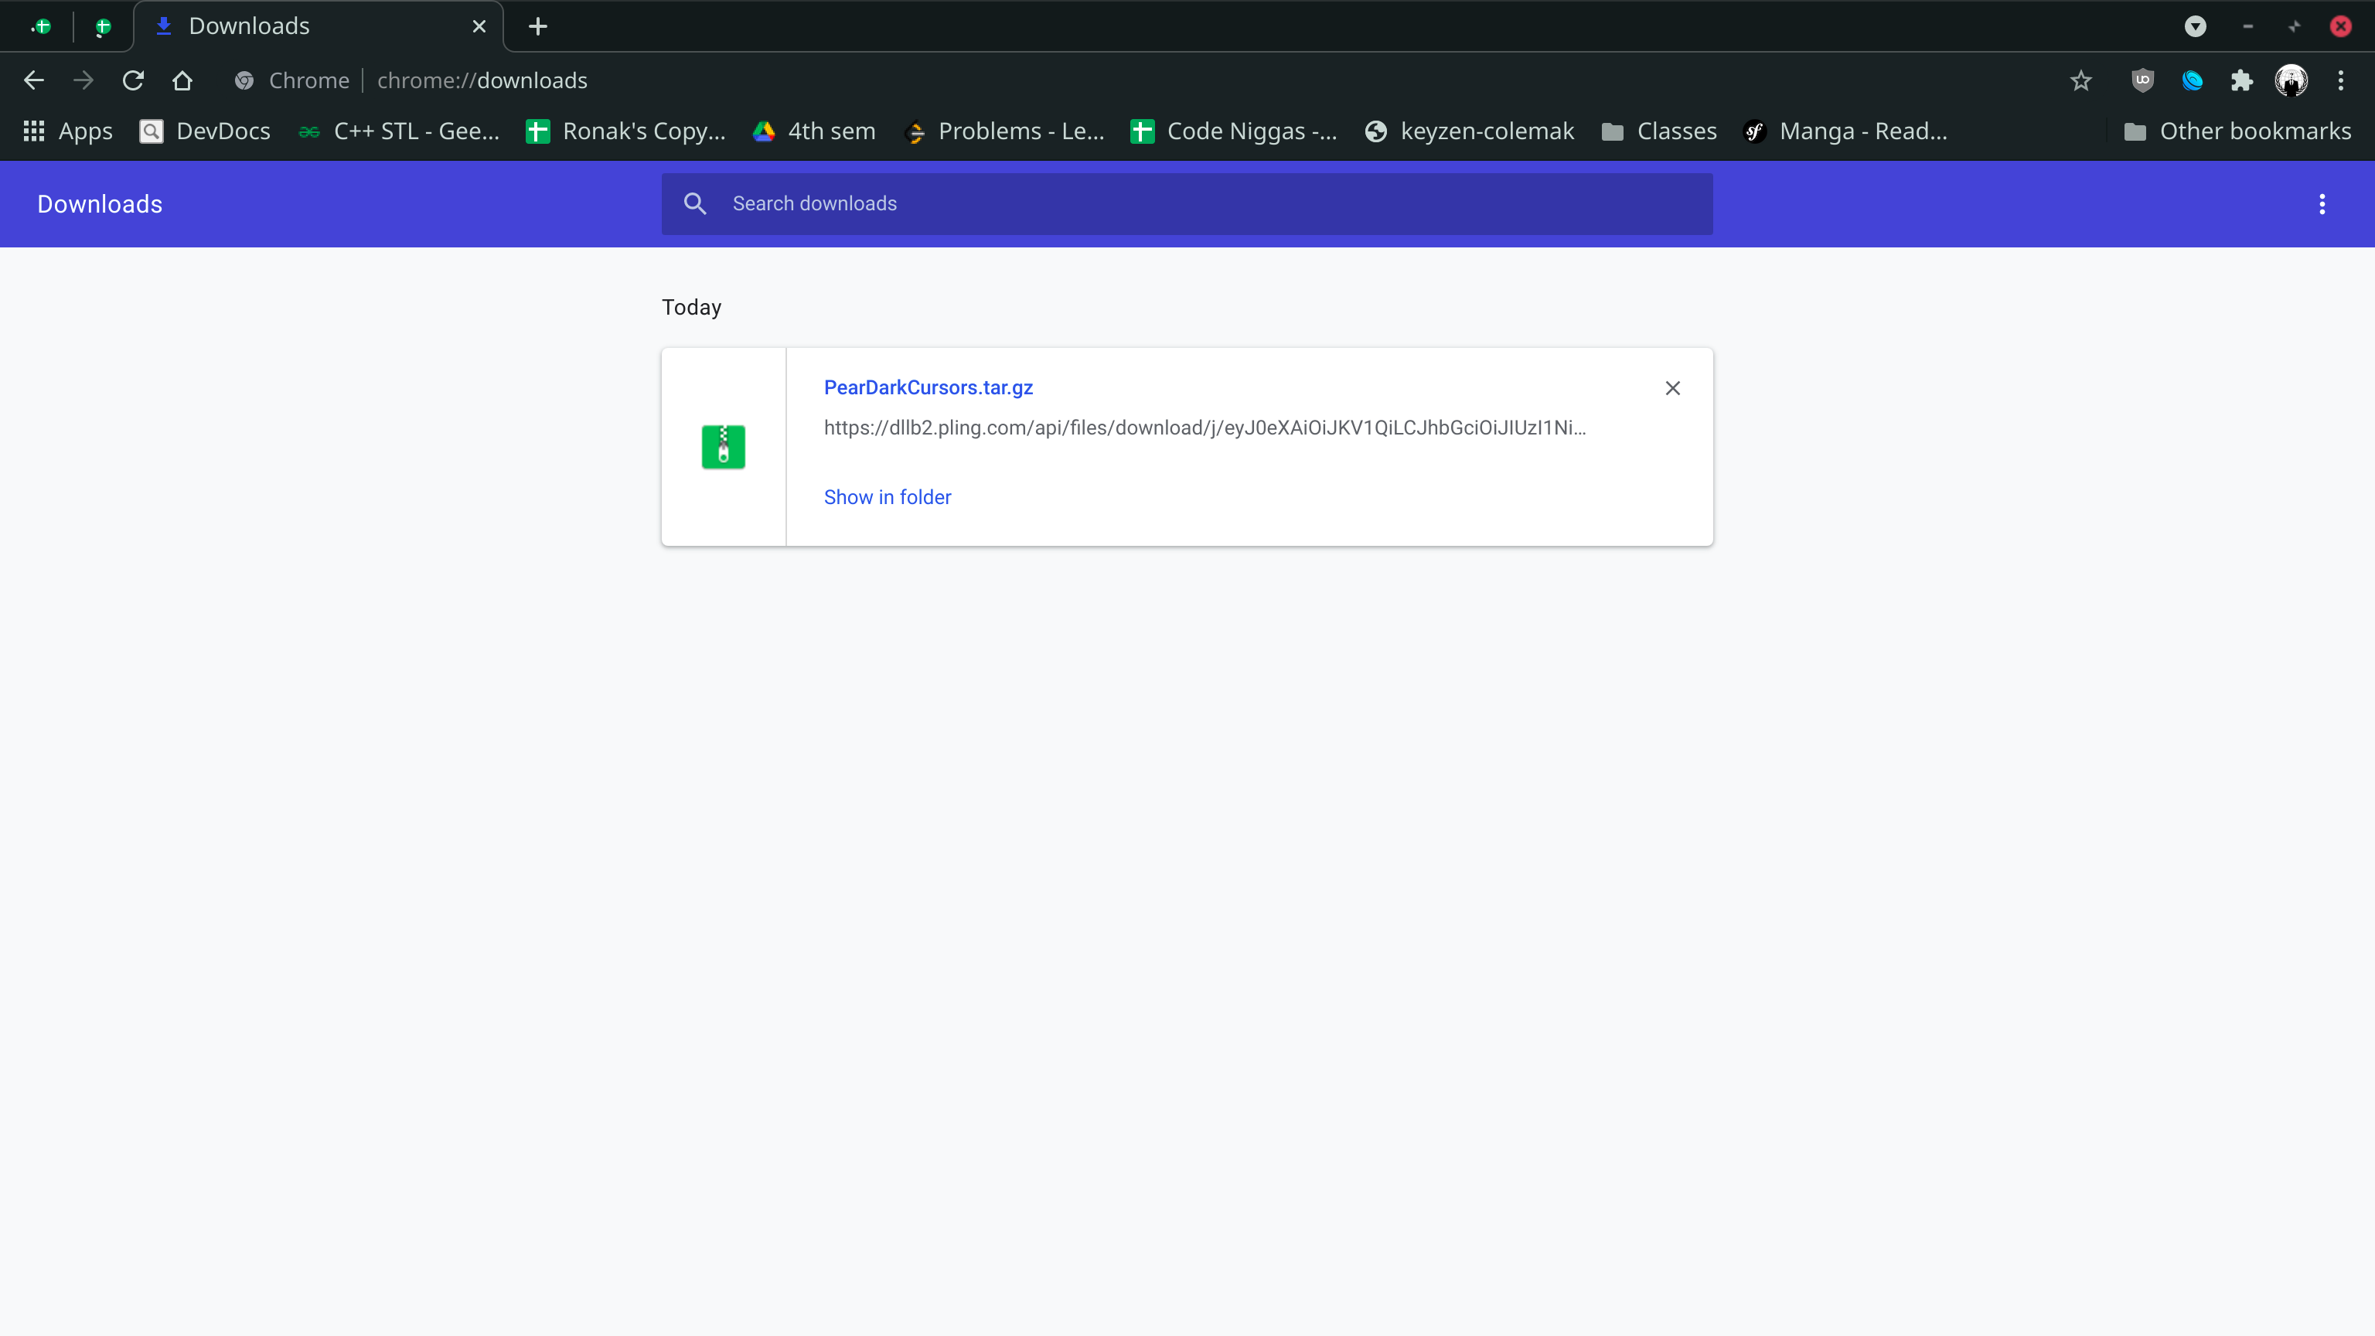Image resolution: width=2375 pixels, height=1336 pixels.
Task: Open the tab search dropdown arrow
Action: (x=2195, y=26)
